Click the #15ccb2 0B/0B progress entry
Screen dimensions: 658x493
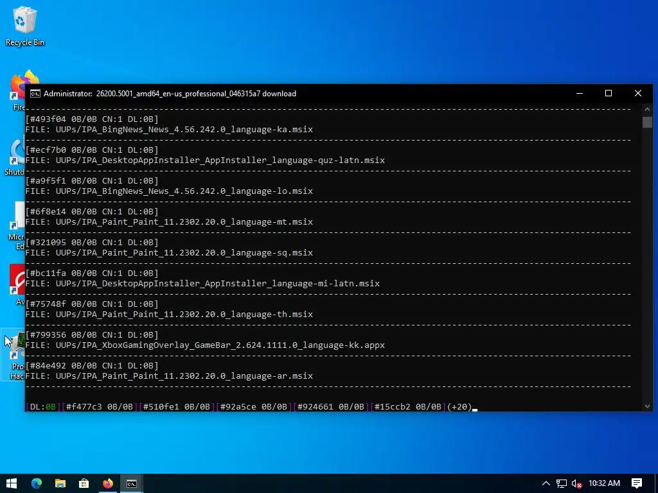(408, 406)
